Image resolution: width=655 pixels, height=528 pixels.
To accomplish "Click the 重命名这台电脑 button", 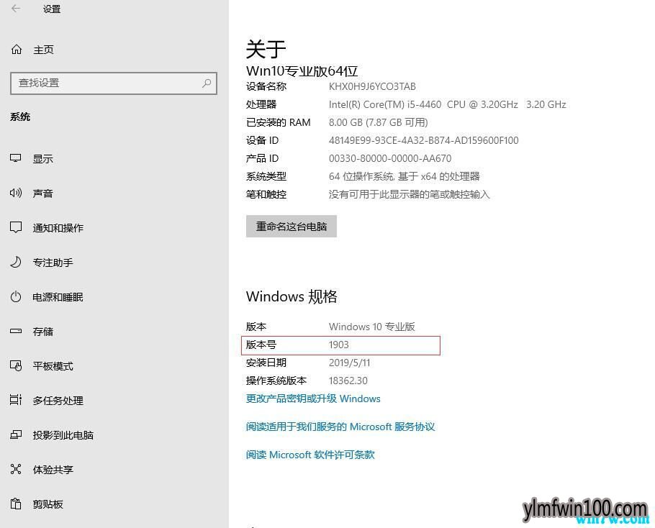I will (x=292, y=226).
